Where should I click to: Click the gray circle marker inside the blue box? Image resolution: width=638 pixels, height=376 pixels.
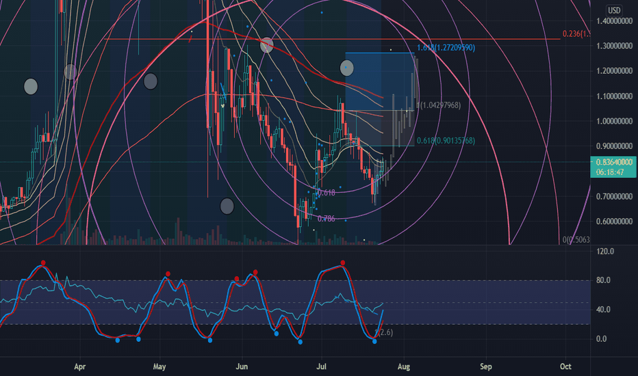coord(346,68)
